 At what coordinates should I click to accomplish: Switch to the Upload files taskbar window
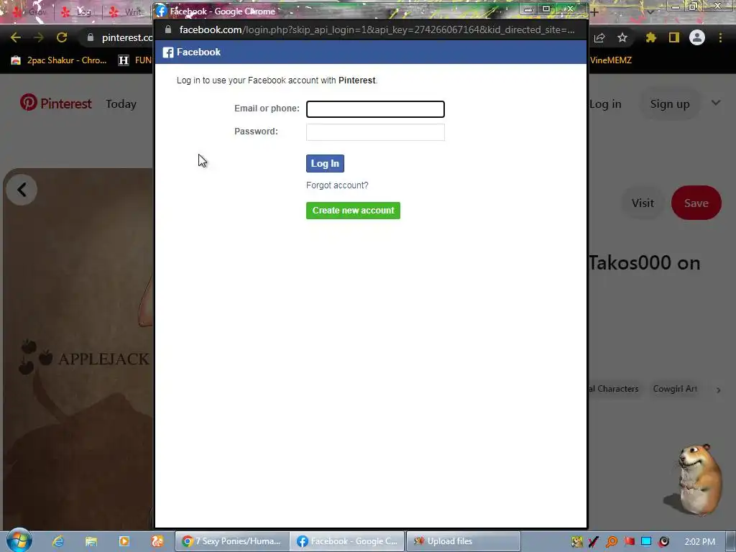tap(464, 541)
